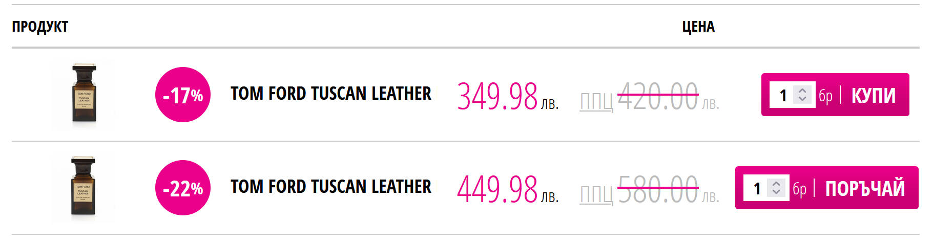Screen dimensions: 933x244
Task: Open Tom Ford Tuscan Leather priced 449.98
Action: 331,187
